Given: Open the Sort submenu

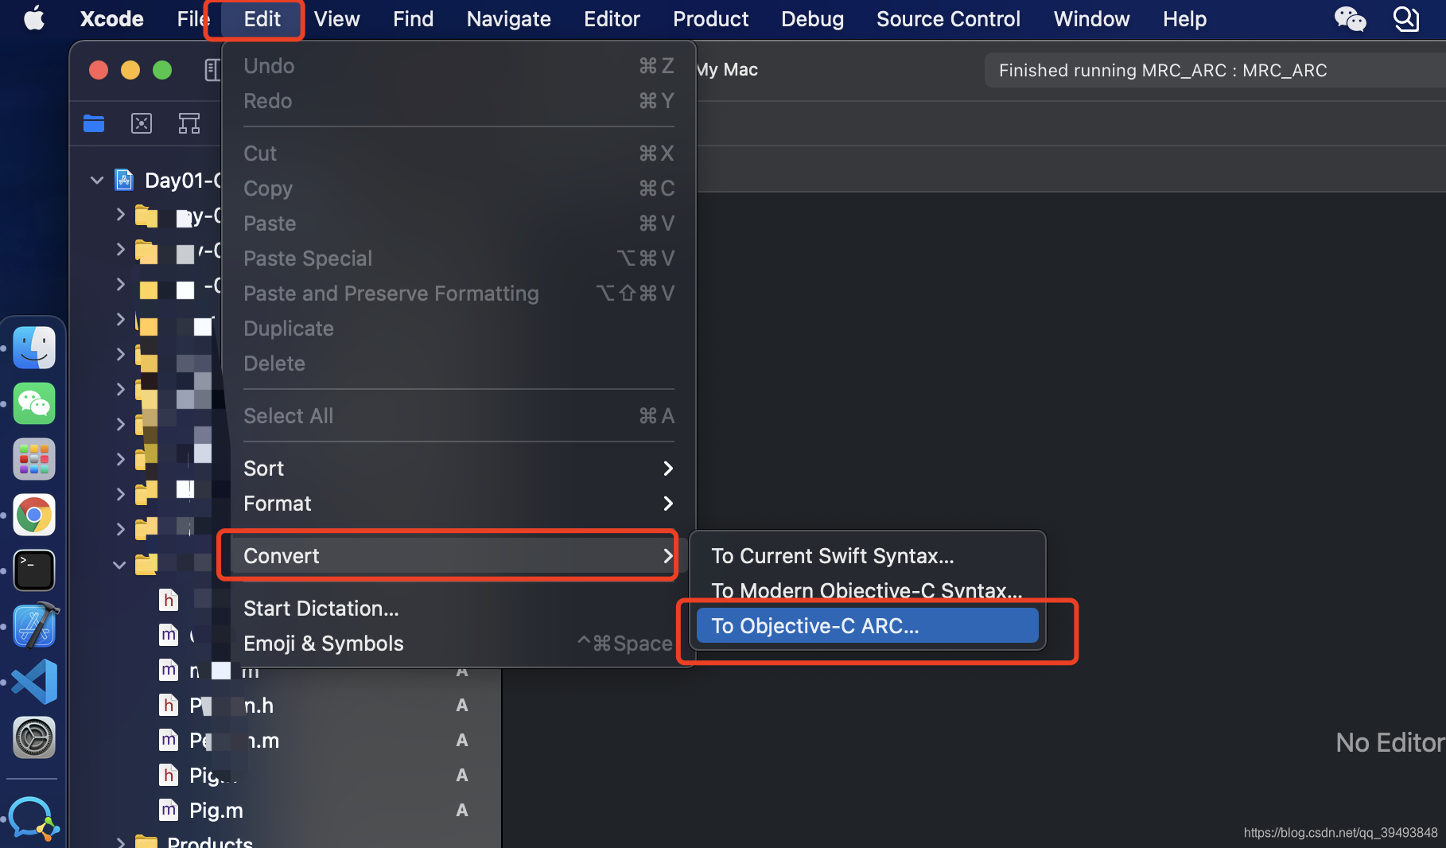Looking at the screenshot, I should point(459,469).
